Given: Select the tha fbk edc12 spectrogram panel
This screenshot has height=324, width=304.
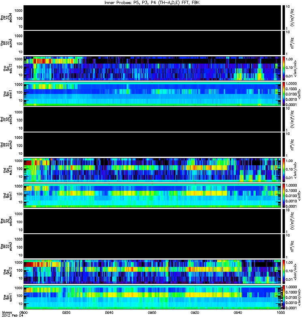Looking at the screenshot, I should [x=152, y=68].
